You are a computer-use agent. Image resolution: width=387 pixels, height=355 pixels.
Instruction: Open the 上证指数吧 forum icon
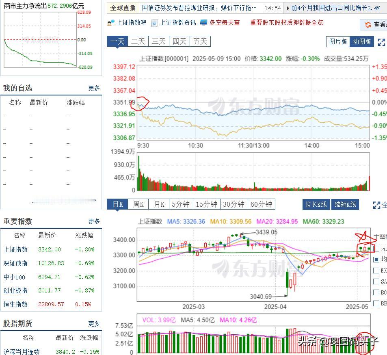(111, 23)
